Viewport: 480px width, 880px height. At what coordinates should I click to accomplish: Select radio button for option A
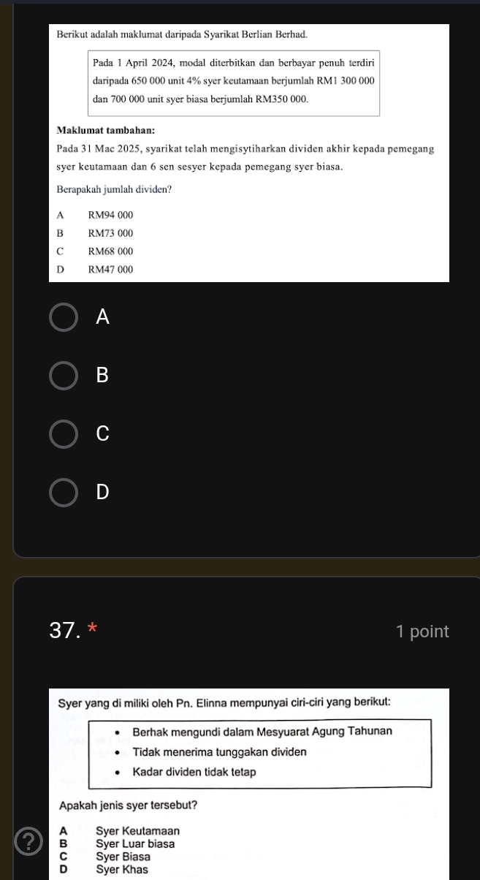(x=64, y=317)
